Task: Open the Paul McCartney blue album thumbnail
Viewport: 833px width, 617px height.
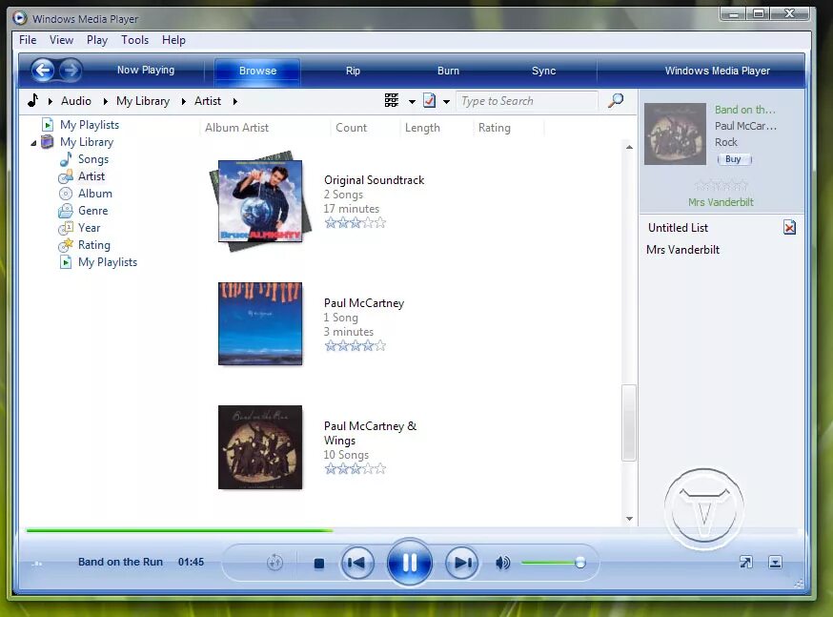Action: pyautogui.click(x=260, y=323)
